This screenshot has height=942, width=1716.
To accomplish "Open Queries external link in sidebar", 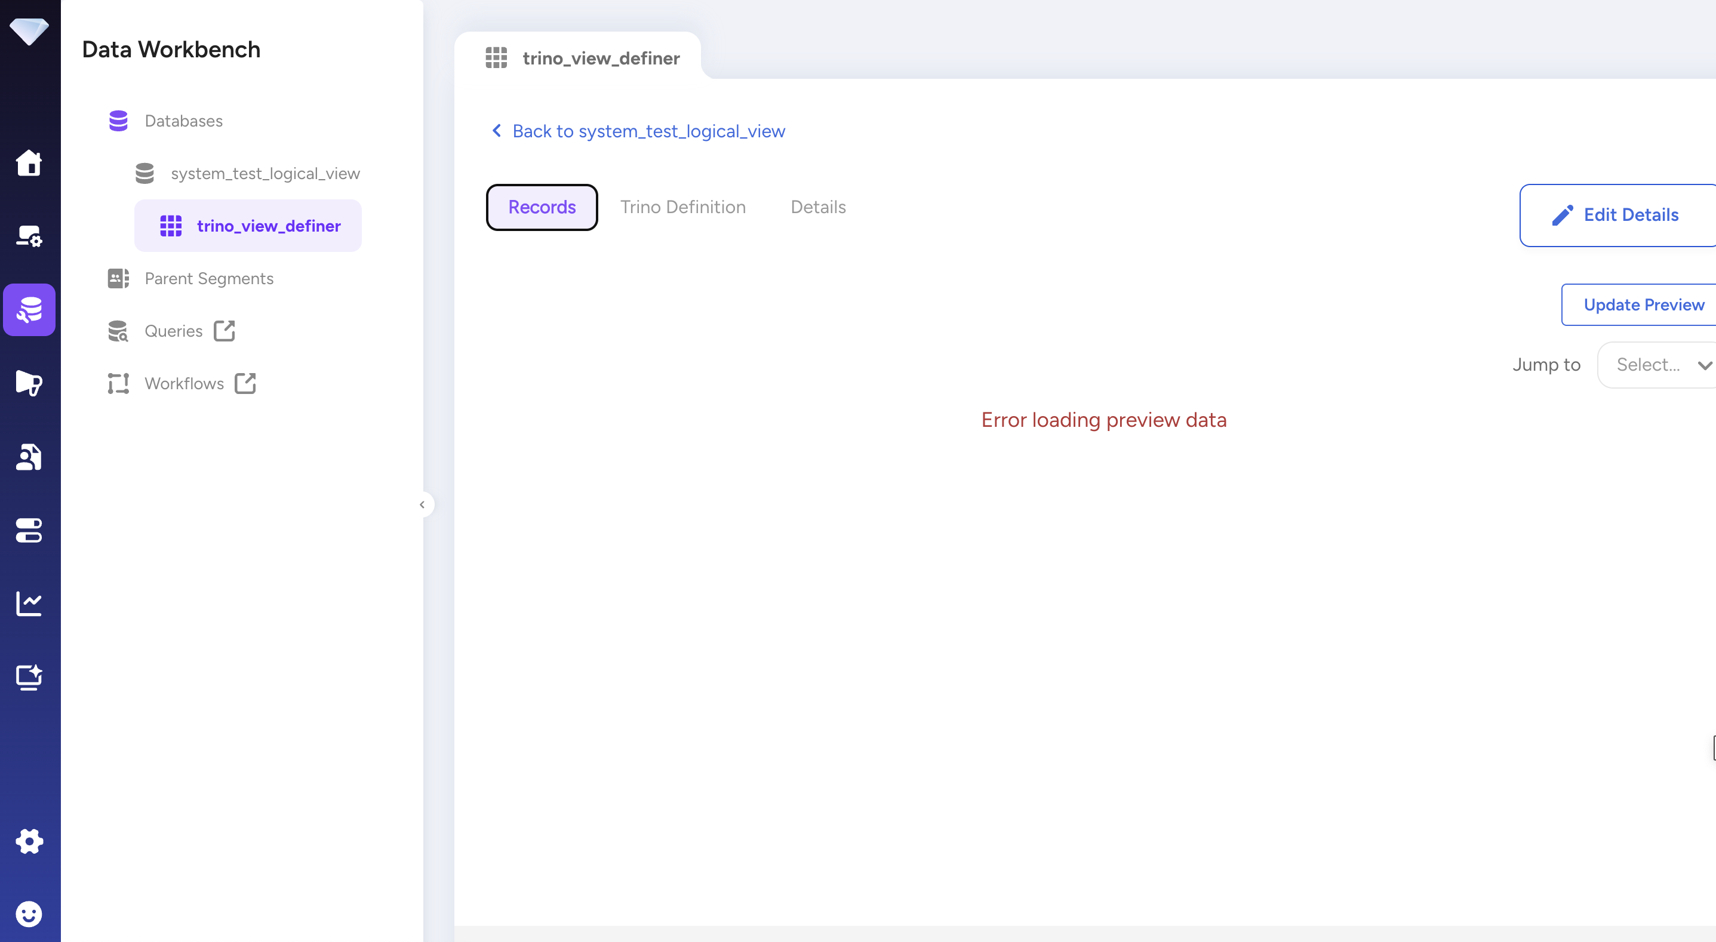I will pos(173,331).
